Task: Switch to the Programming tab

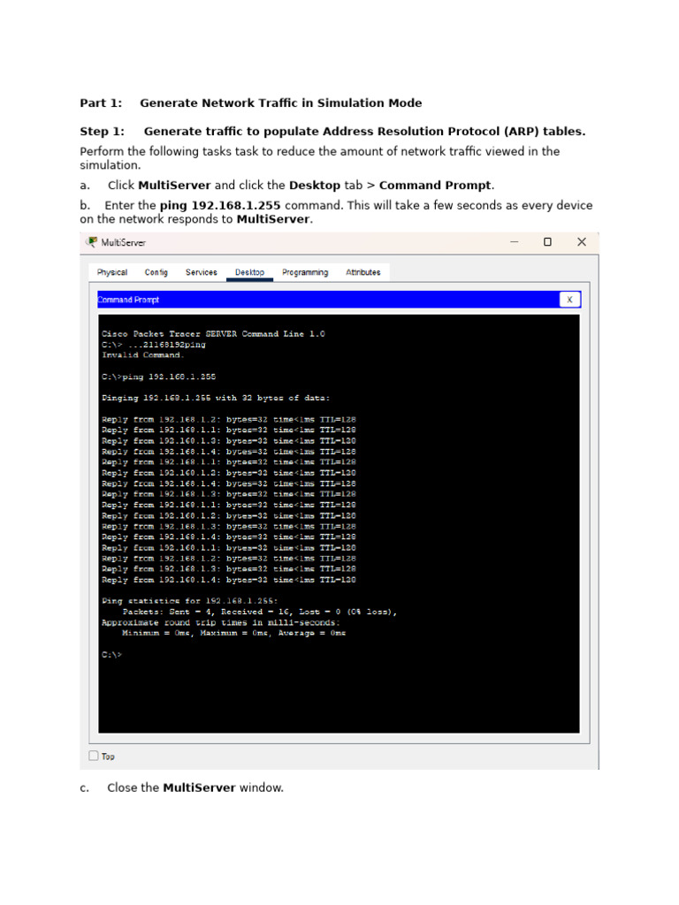Action: pyautogui.click(x=305, y=272)
